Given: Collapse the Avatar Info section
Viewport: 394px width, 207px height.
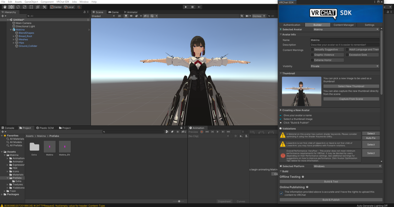Looking at the screenshot, I should click(x=281, y=34).
